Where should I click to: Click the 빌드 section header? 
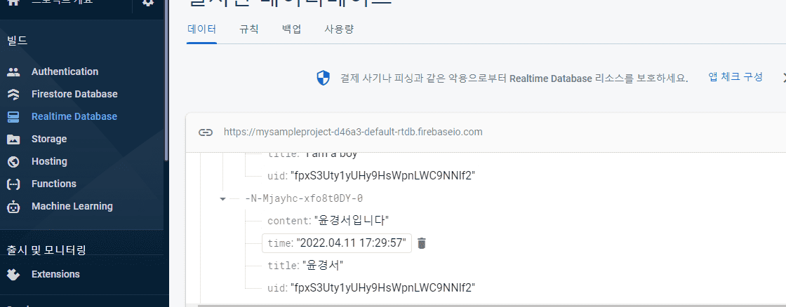[x=18, y=41]
